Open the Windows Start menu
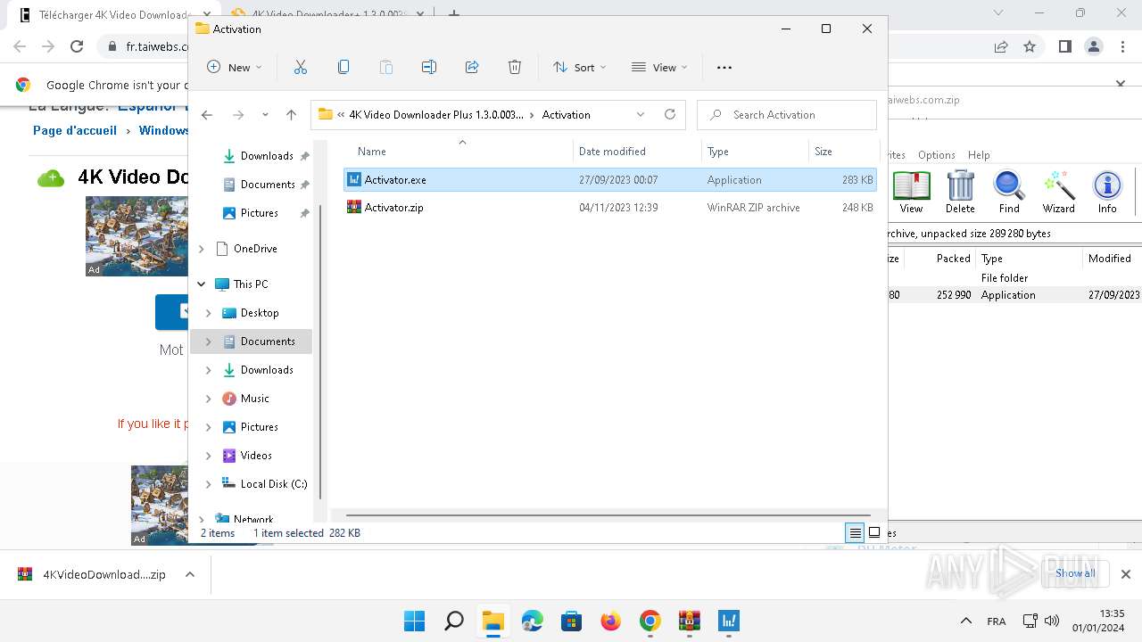The image size is (1142, 642). tap(414, 621)
